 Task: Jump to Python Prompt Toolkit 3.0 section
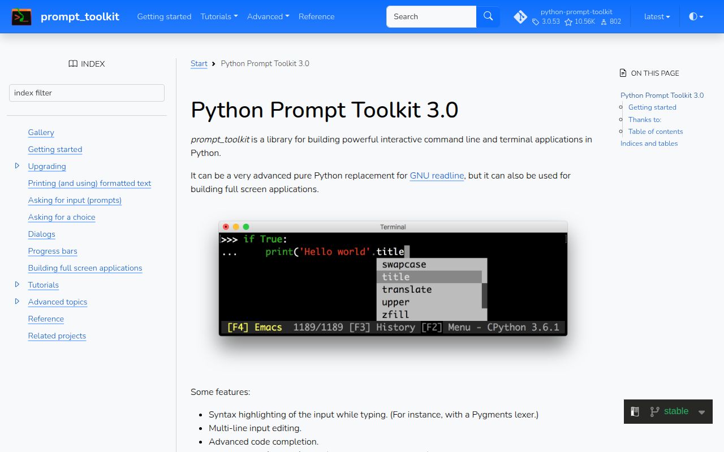pyautogui.click(x=662, y=95)
